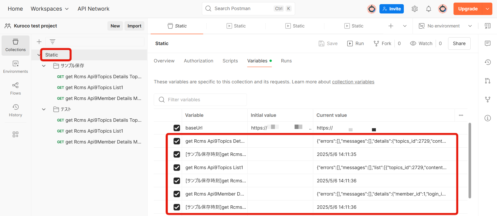Open the History sidebar panel
Image resolution: width=497 pixels, height=216 pixels.
pos(16,110)
